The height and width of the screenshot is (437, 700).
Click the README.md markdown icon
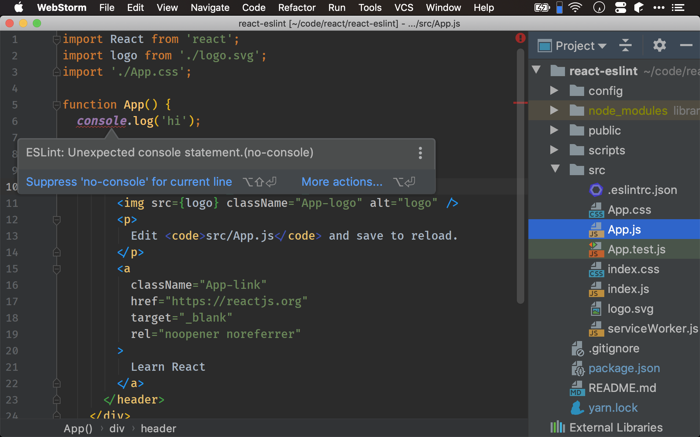click(x=577, y=388)
